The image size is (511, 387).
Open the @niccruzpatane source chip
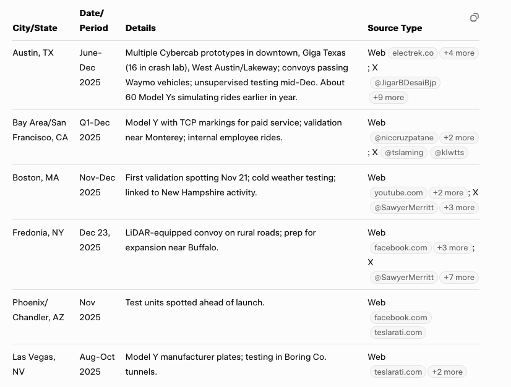404,138
